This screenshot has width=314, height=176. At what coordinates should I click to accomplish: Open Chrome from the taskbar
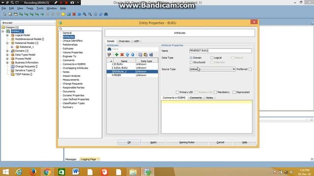click(x=47, y=172)
